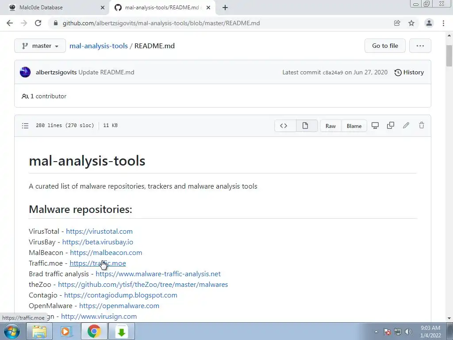Reload the current GitHub page
453x340 pixels.
pyautogui.click(x=38, y=23)
